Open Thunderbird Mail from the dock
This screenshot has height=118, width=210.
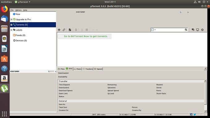pyautogui.click(x=4, y=19)
